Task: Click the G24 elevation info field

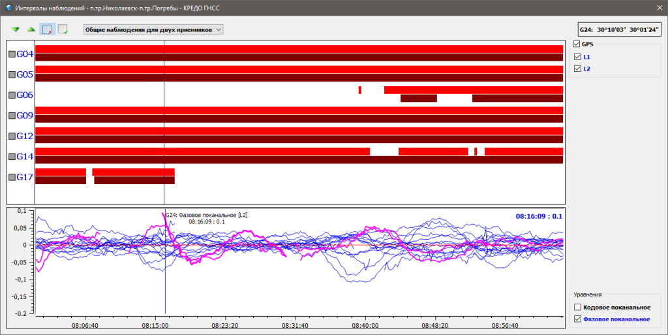Action: 620,30
